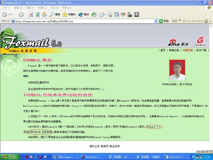Open the red 发展历程 history link
Screen dimensions: 213x160
tap(188, 50)
